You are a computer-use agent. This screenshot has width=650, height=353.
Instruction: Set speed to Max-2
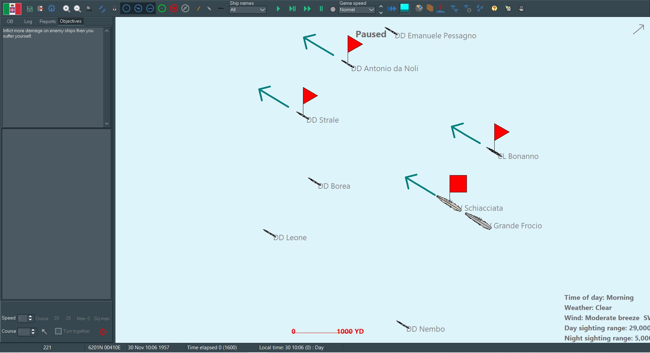point(83,318)
